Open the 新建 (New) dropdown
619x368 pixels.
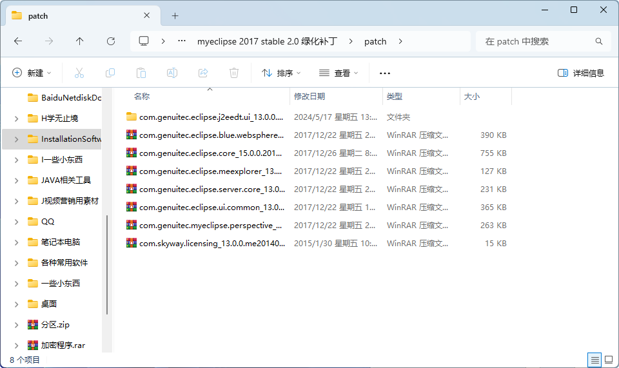coord(32,73)
